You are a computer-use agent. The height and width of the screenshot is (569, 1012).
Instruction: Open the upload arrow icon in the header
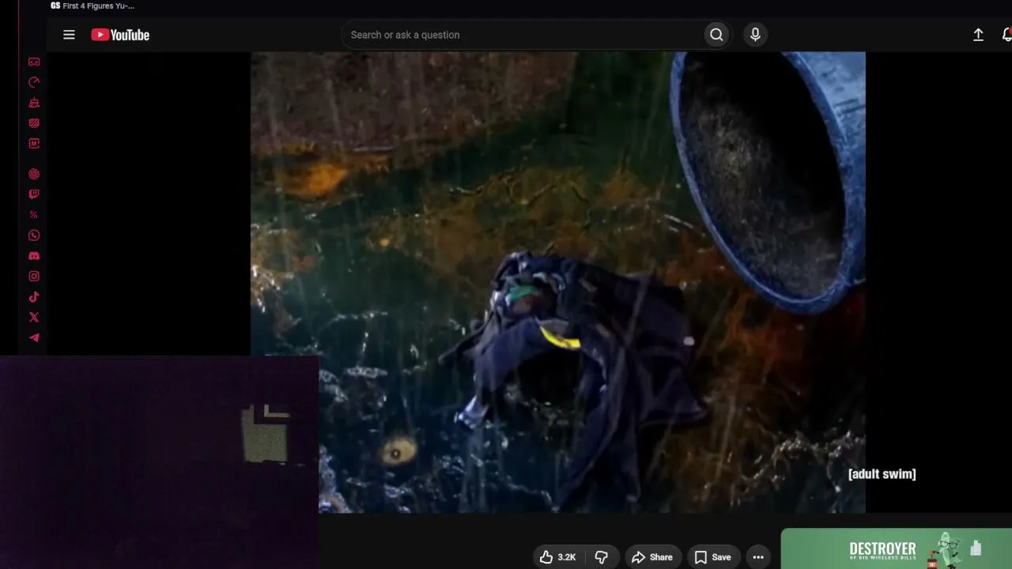pos(978,35)
